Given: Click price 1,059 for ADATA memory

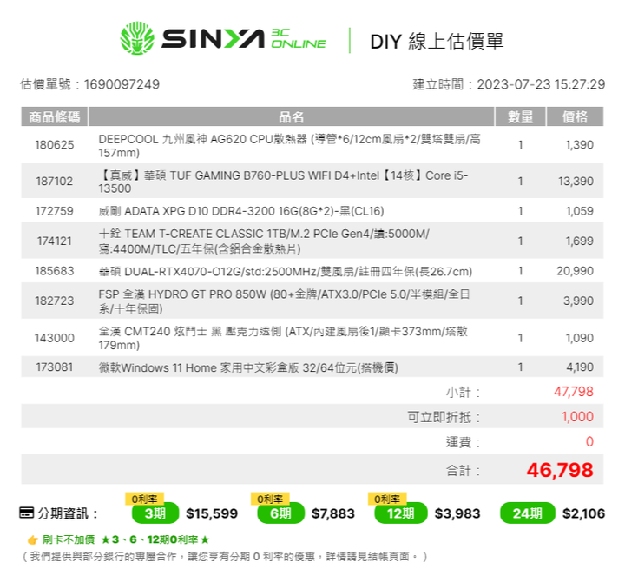Looking at the screenshot, I should 580,211.
